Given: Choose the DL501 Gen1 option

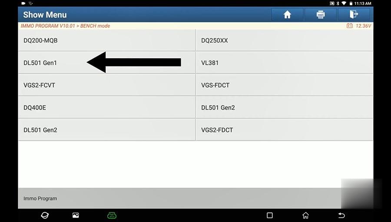Looking at the screenshot, I should pos(107,63).
